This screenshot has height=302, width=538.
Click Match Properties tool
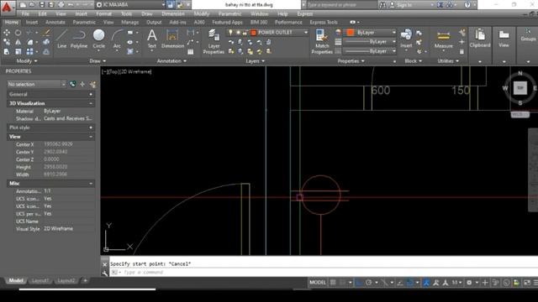[322, 41]
